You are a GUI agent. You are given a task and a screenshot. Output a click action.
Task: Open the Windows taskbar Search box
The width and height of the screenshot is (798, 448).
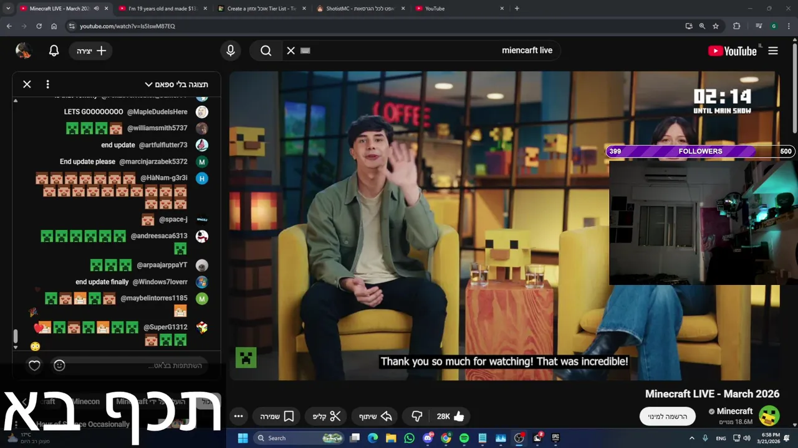coord(300,438)
